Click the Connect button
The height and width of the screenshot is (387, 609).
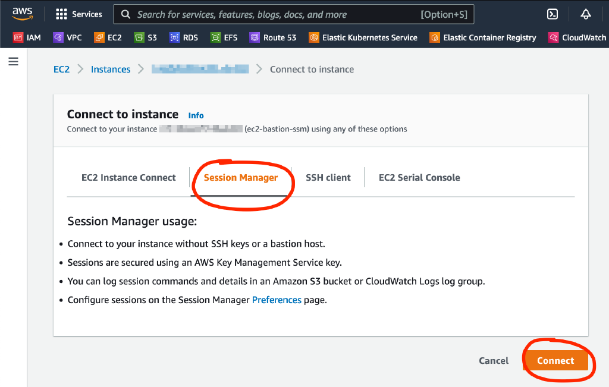556,360
